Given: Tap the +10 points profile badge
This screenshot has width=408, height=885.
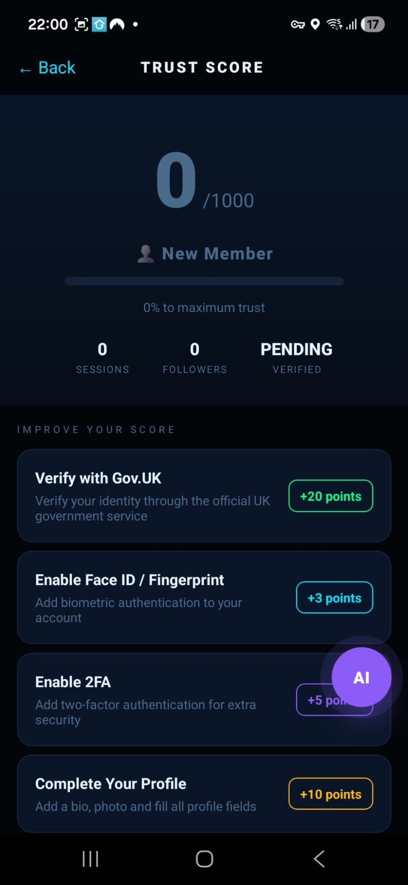Looking at the screenshot, I should click(x=331, y=794).
